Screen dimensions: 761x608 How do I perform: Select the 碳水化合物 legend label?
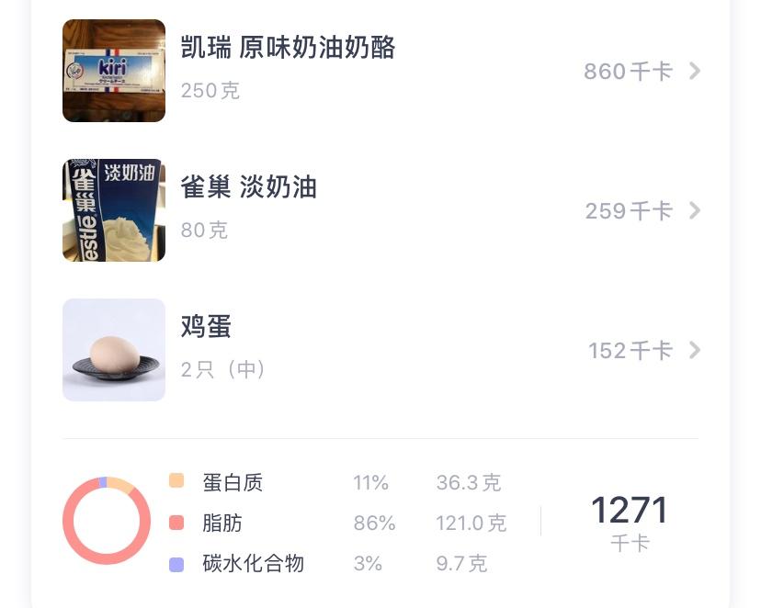coord(253,564)
